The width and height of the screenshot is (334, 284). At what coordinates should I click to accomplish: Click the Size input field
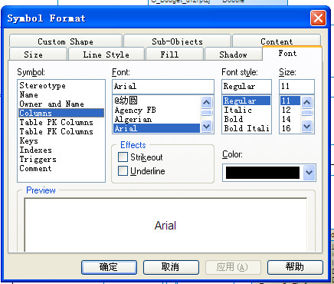[296, 87]
